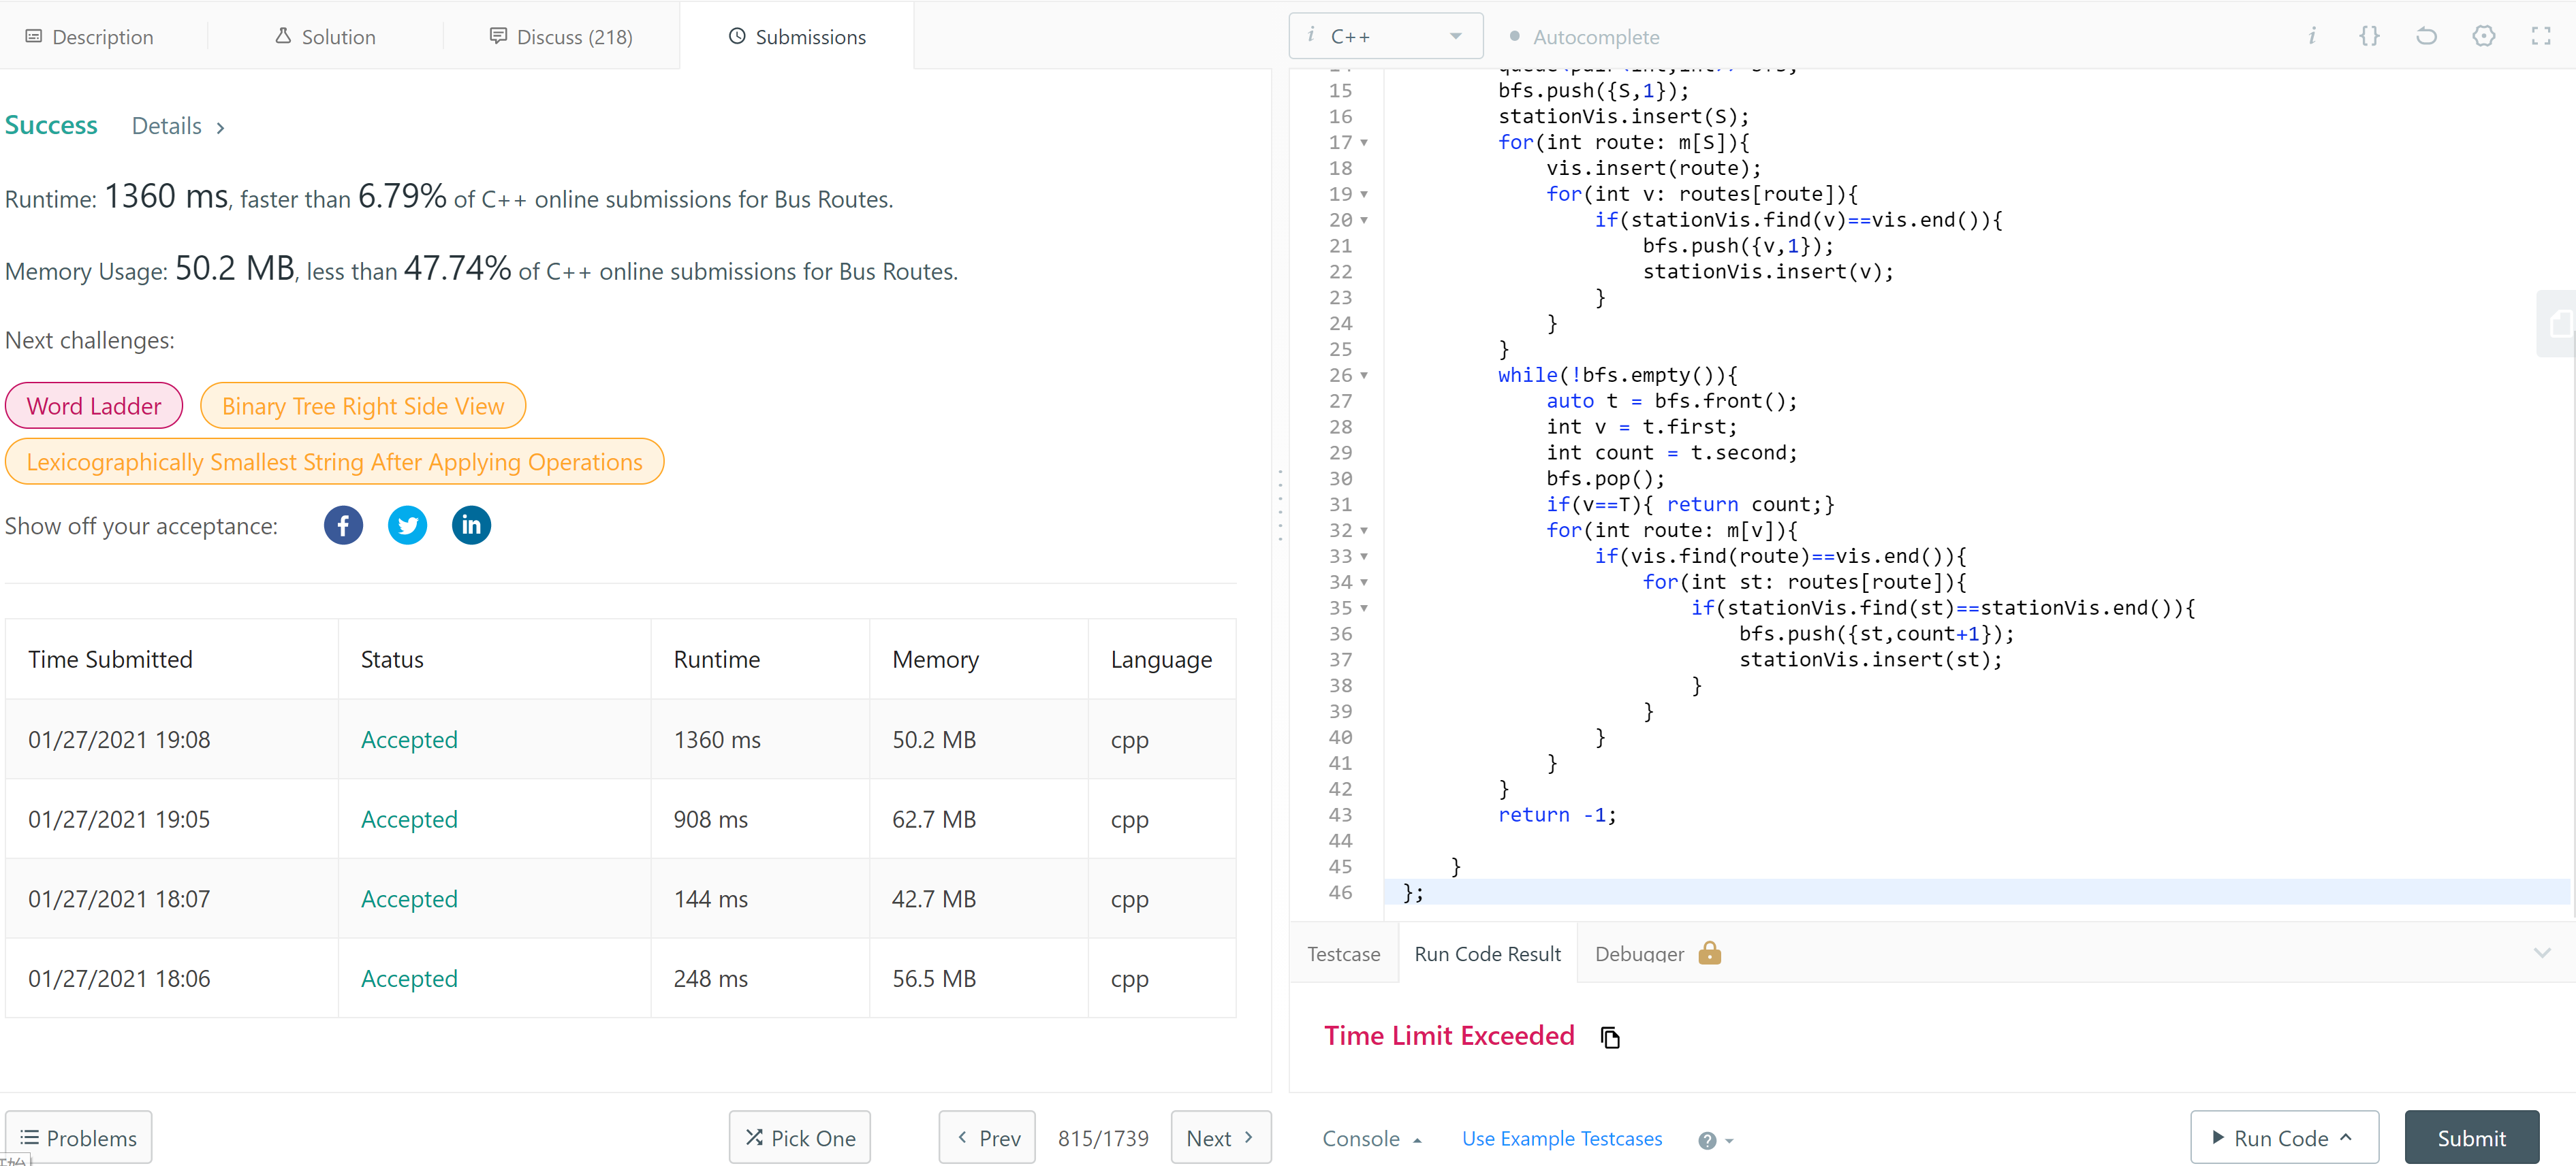This screenshot has height=1166, width=2576.
Task: Collapse the result panel chevron
Action: click(x=2541, y=953)
